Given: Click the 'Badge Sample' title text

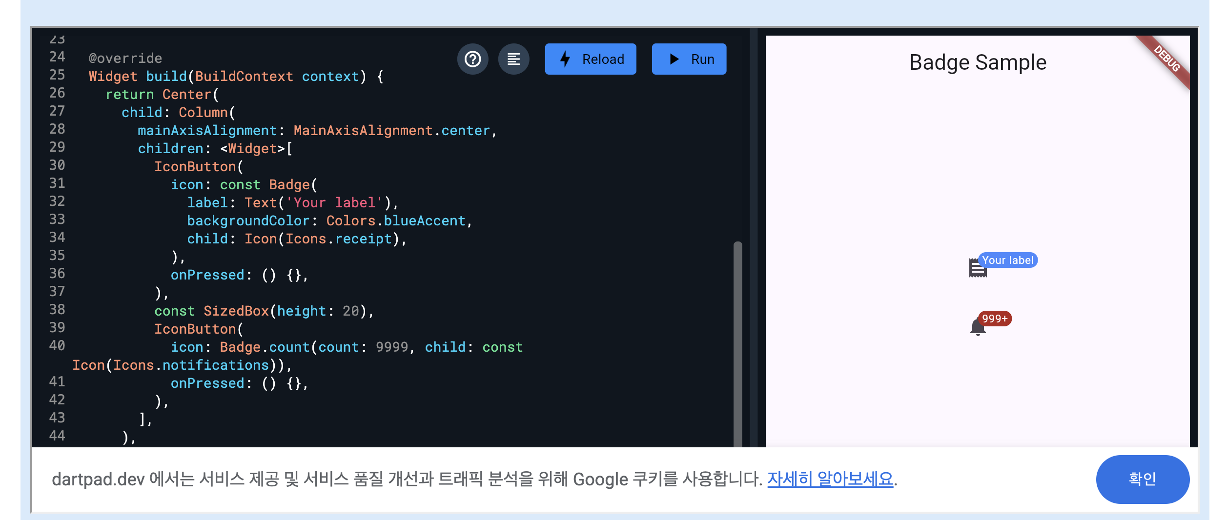Looking at the screenshot, I should (x=978, y=62).
